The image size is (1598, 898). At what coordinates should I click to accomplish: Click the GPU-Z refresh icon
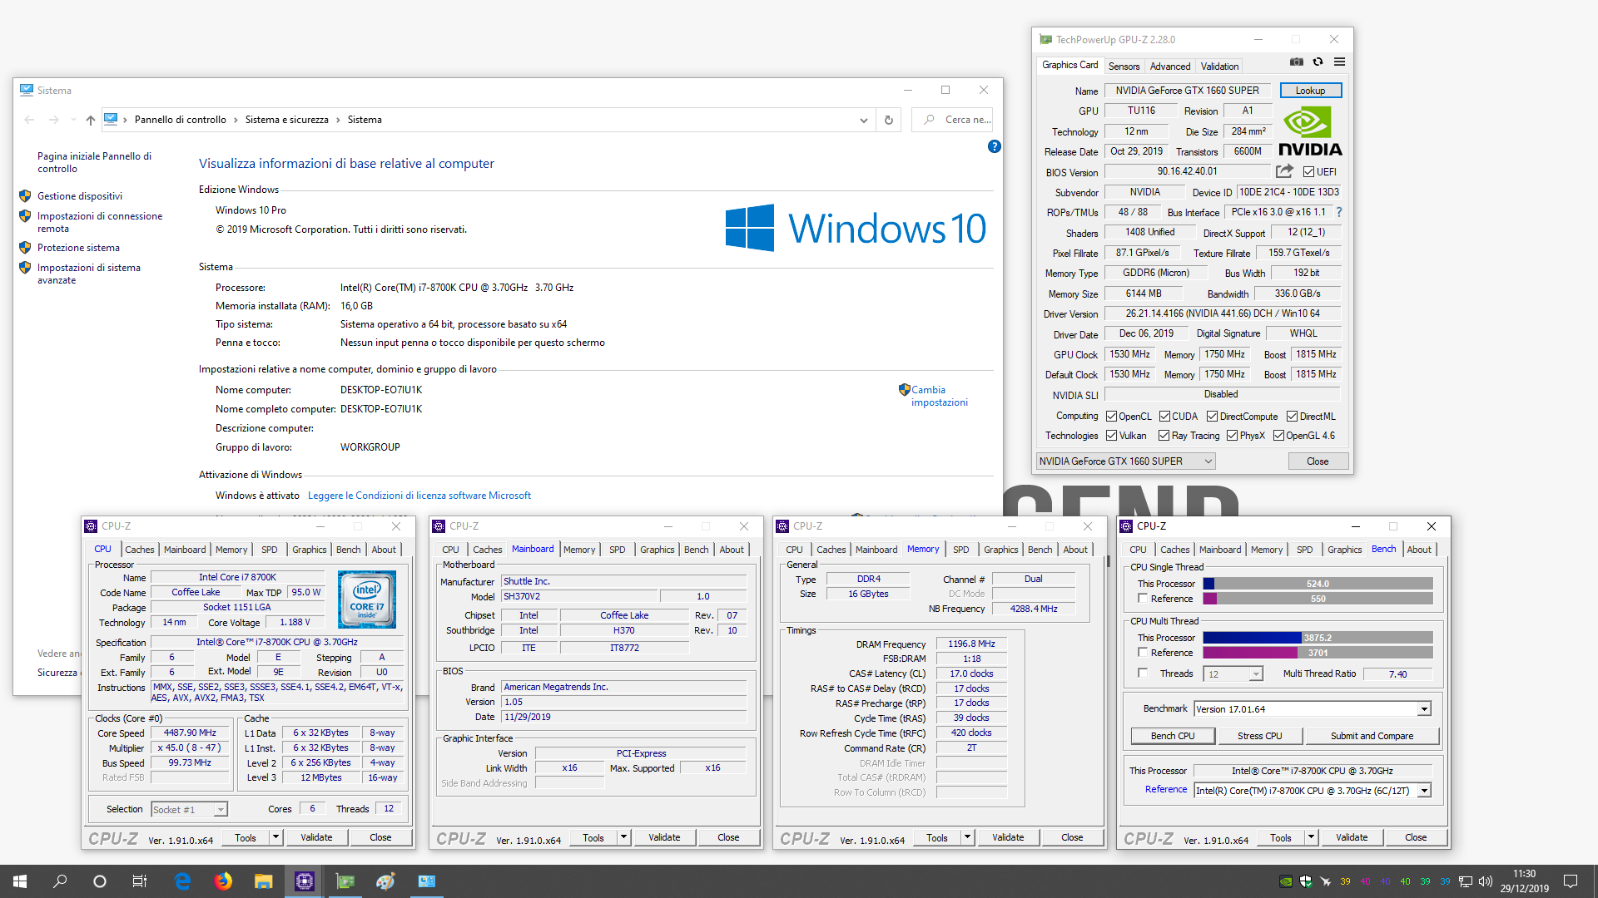pyautogui.click(x=1318, y=62)
